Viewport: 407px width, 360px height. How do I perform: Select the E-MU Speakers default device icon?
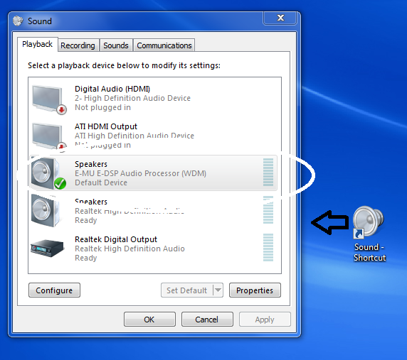(48, 173)
